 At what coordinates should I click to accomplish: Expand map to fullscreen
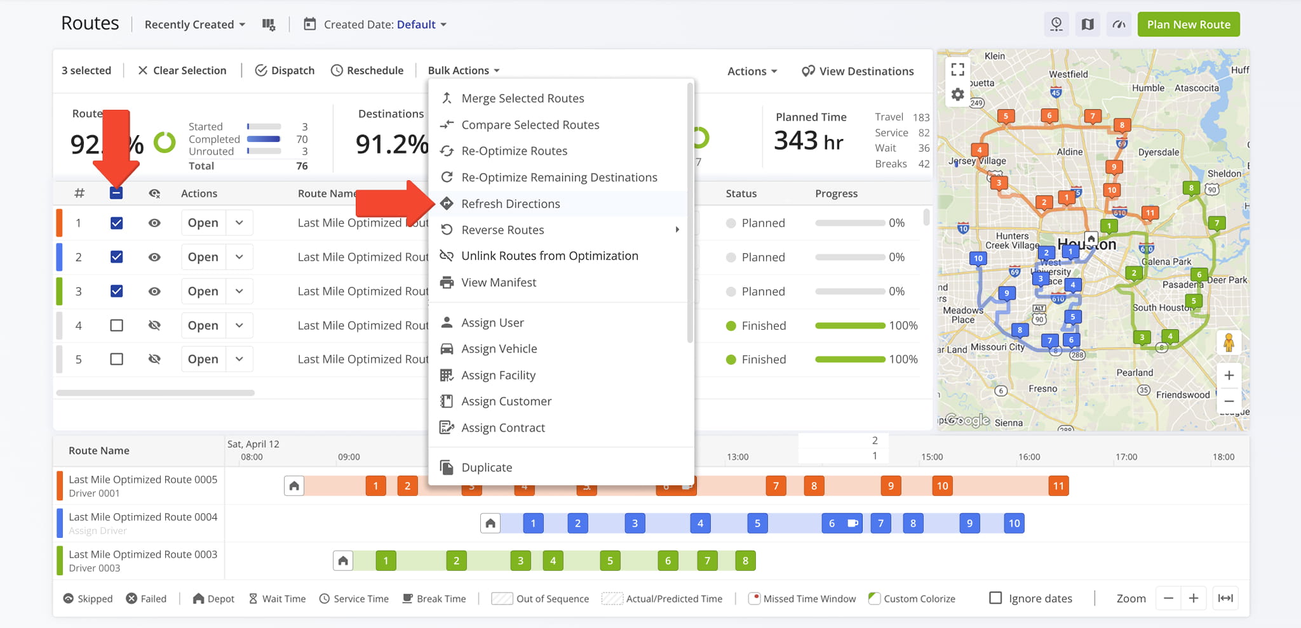[x=958, y=69]
